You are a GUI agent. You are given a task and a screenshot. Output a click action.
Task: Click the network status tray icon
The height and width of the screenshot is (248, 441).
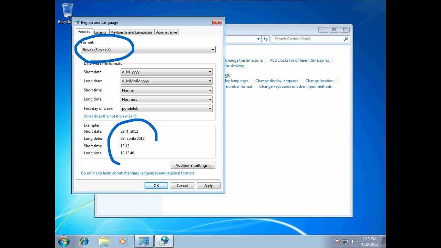pos(346,242)
